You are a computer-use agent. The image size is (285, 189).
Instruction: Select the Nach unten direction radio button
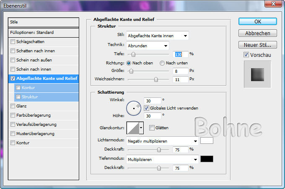(x=162, y=63)
